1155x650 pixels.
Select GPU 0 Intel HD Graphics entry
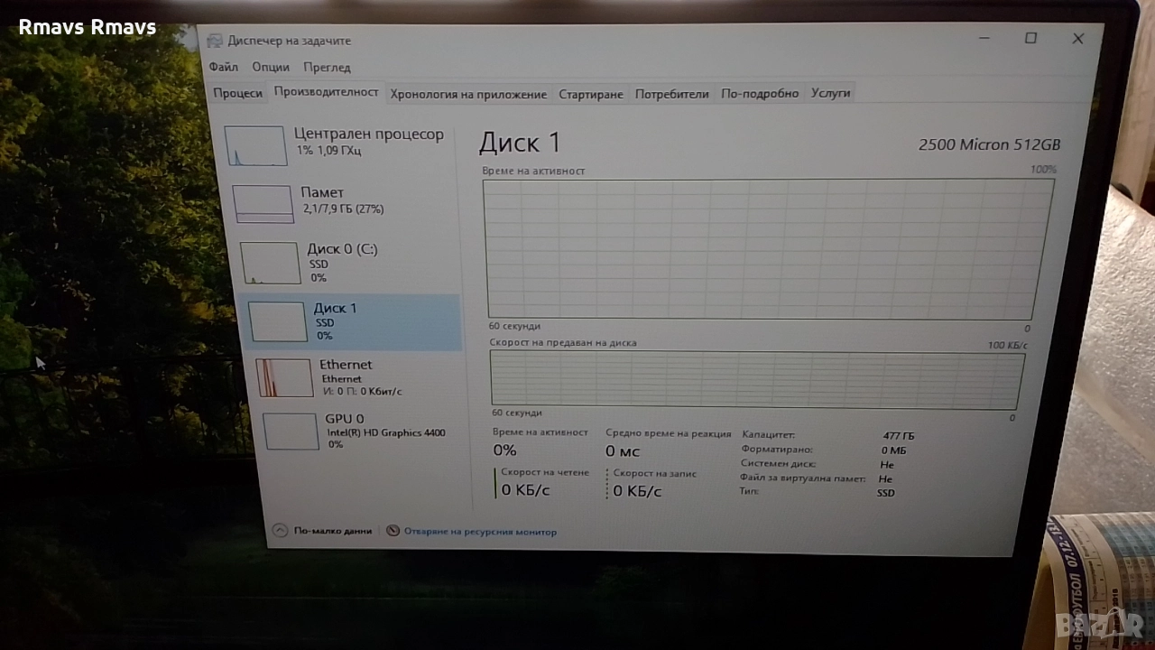point(291,432)
